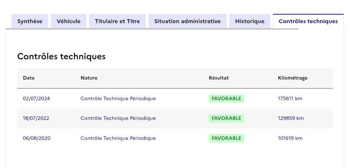Click the FAVORABLE badge for 18/07/2022
Screen dimensions: 350x168
pos(226,118)
